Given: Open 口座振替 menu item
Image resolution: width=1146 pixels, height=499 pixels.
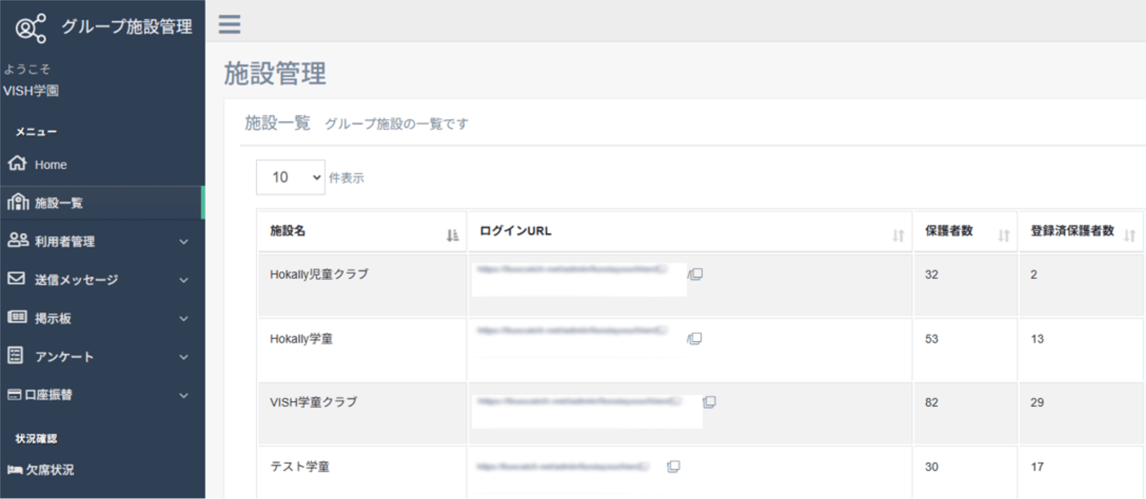Looking at the screenshot, I should point(103,395).
